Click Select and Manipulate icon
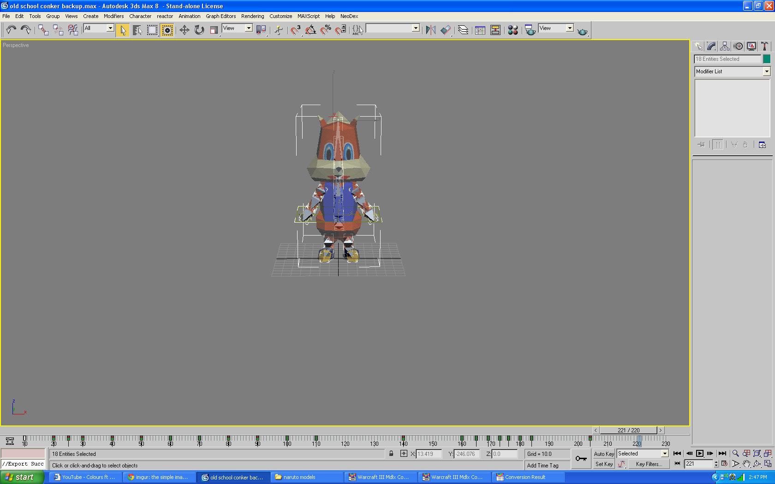 pyautogui.click(x=279, y=30)
